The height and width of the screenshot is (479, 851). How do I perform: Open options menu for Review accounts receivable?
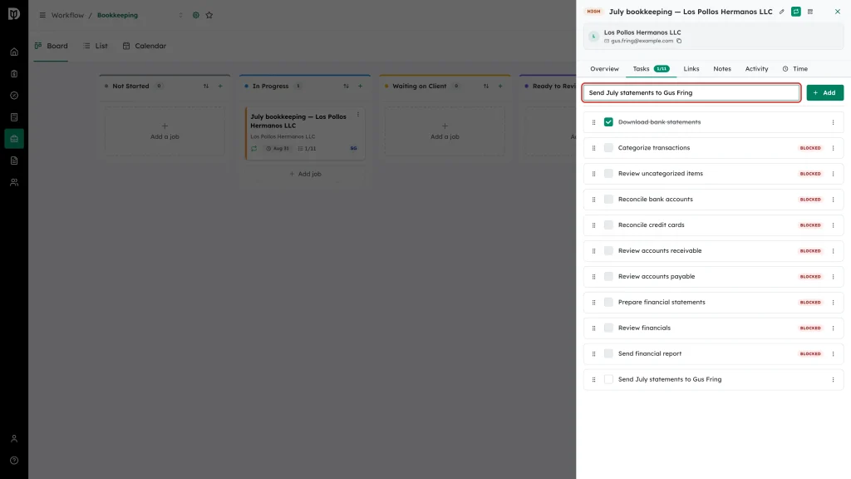pos(833,251)
